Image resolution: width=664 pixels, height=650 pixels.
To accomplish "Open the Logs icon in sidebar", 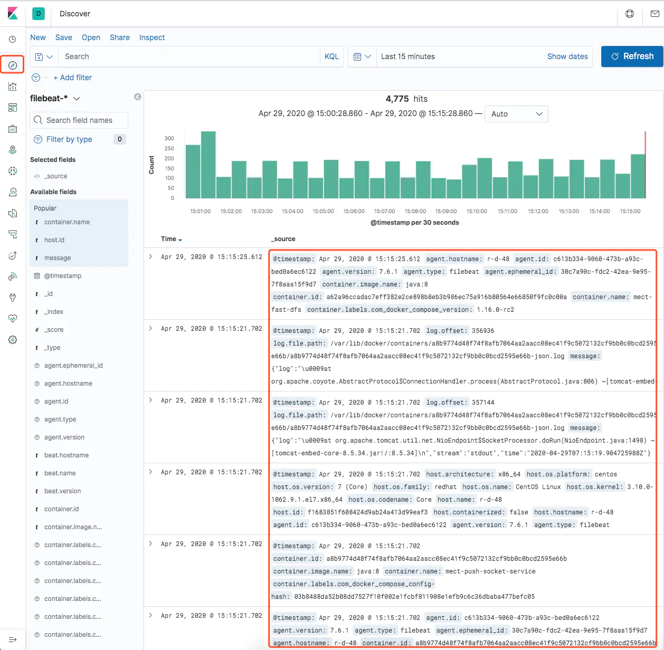I will tap(13, 213).
